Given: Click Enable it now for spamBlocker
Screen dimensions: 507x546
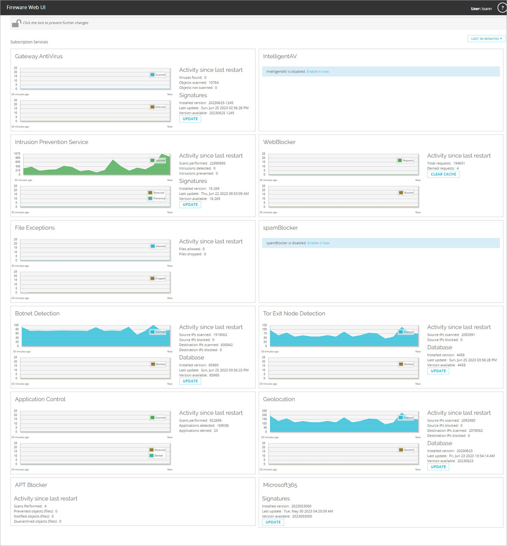Looking at the screenshot, I should [319, 243].
